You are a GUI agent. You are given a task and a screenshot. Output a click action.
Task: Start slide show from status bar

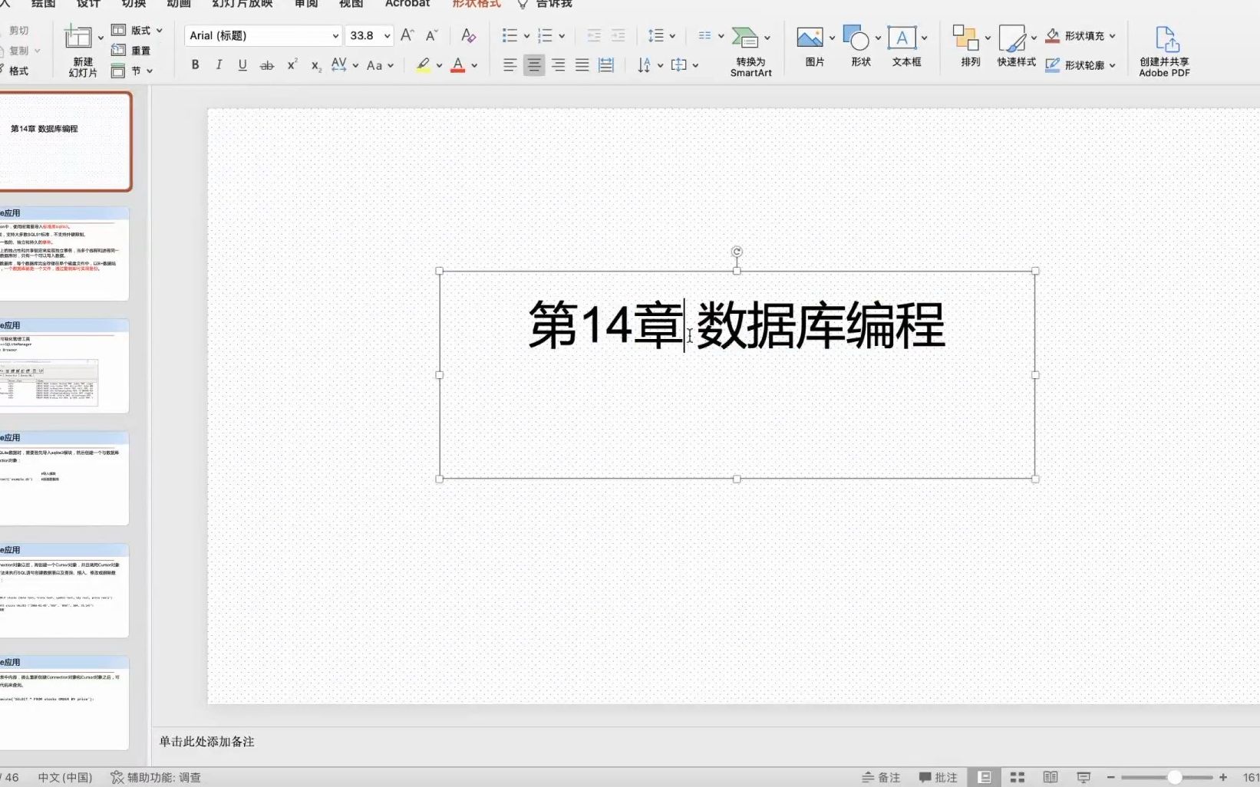(x=1084, y=777)
